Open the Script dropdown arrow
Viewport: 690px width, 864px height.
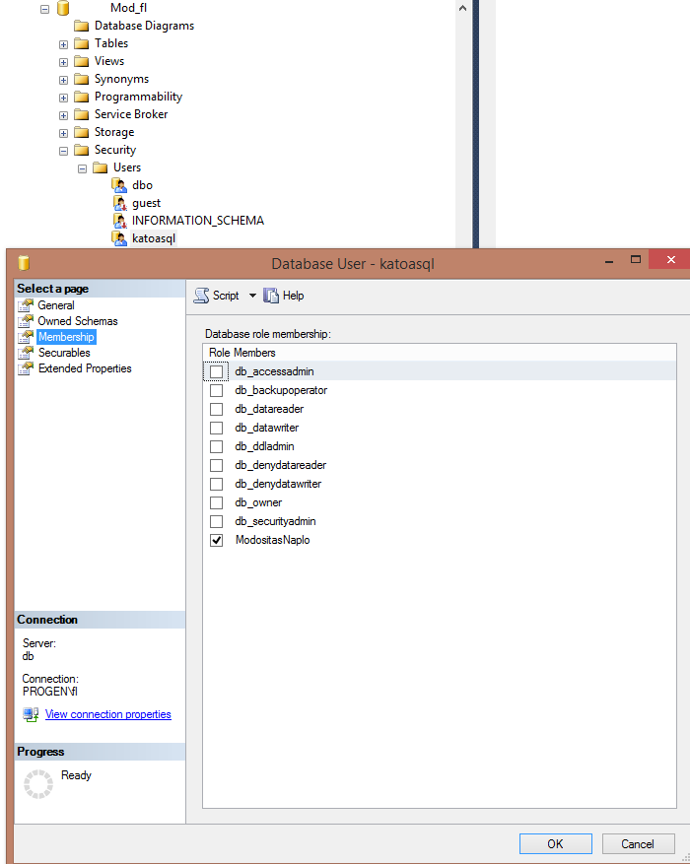tap(252, 296)
